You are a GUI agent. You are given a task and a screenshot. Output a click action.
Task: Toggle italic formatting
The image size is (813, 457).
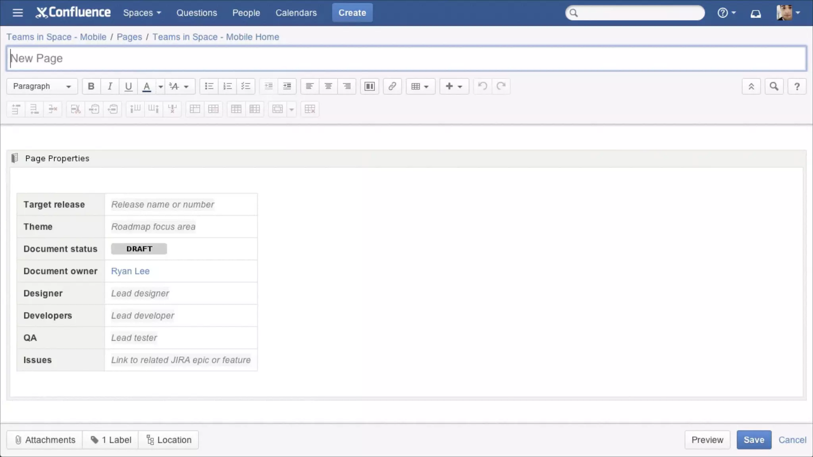point(110,86)
